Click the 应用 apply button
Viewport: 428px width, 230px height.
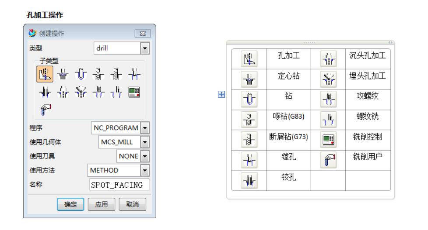click(101, 204)
